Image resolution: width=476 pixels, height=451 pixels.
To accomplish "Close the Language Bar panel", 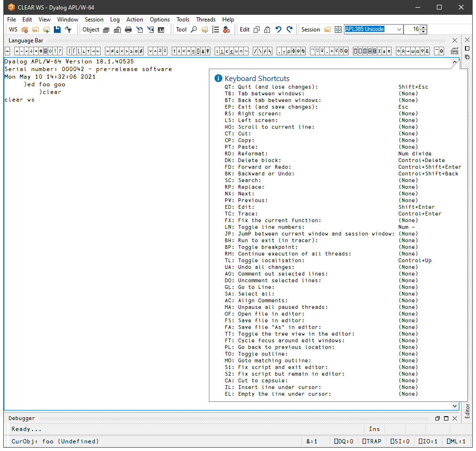I will (x=455, y=41).
